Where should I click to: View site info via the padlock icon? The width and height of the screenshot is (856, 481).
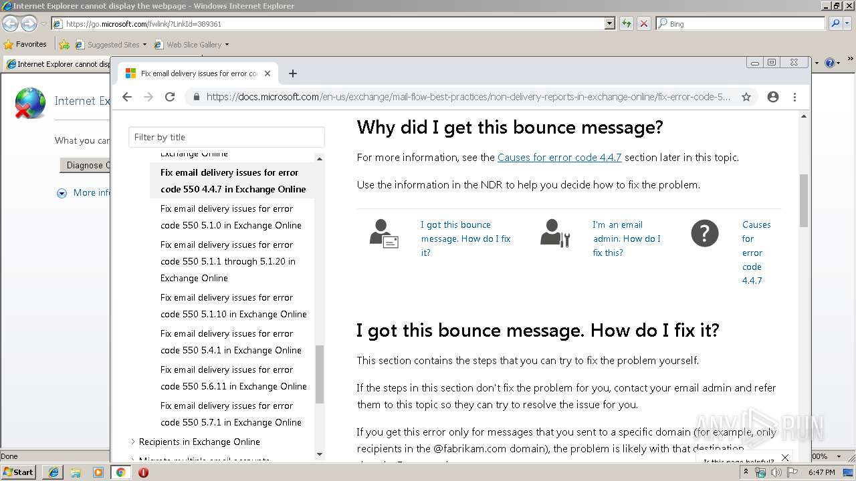click(x=197, y=97)
